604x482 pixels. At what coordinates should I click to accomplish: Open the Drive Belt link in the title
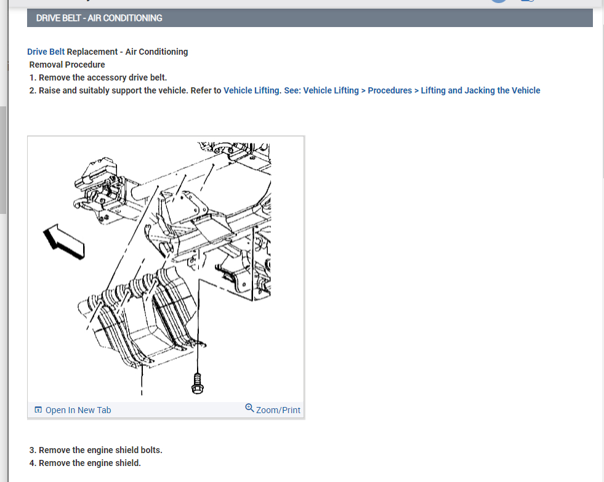coord(46,52)
